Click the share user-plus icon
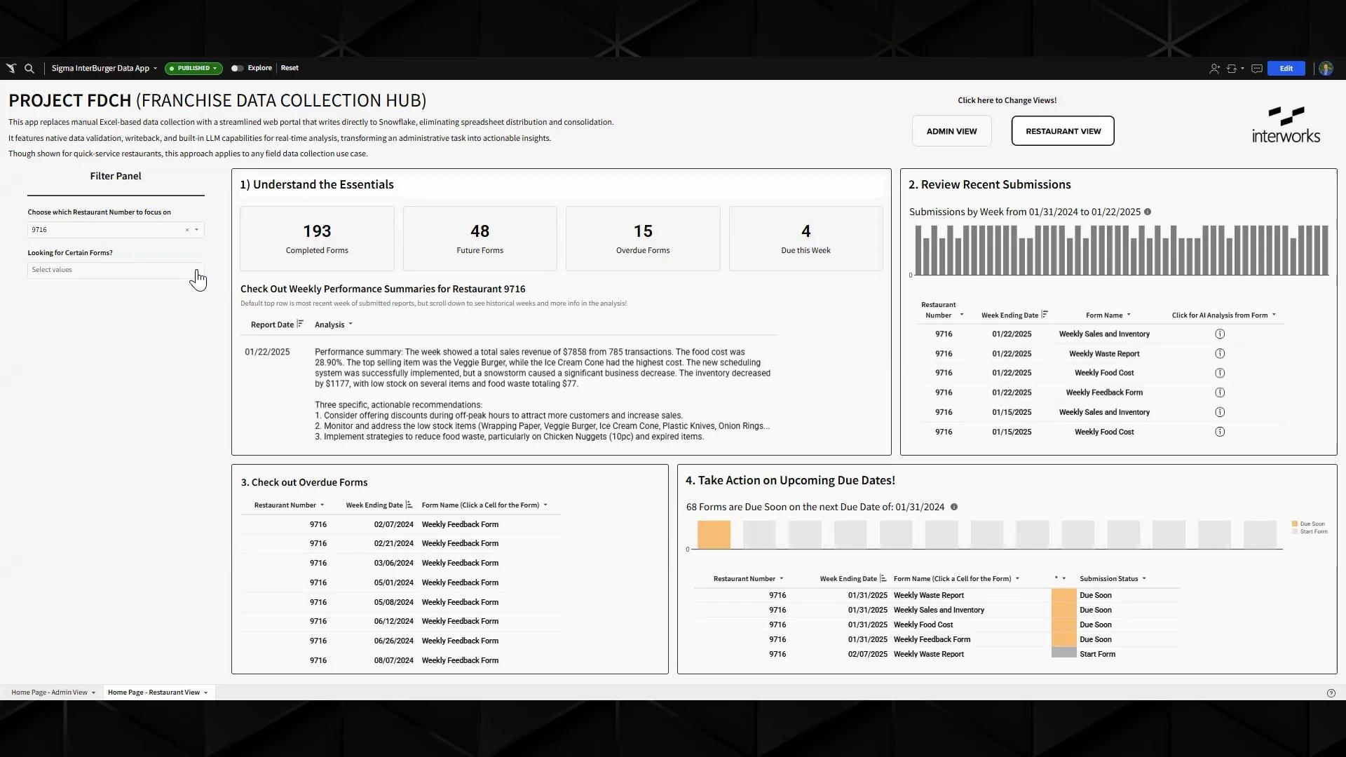 pyautogui.click(x=1214, y=69)
